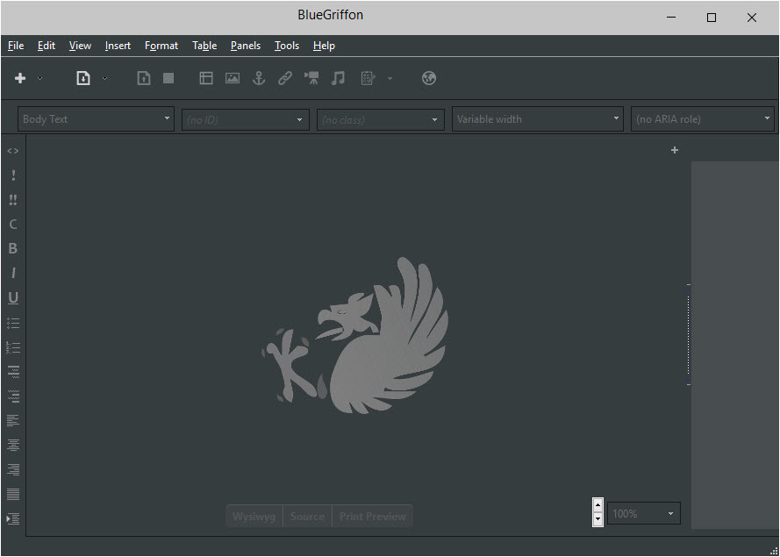Open the File menu
Viewport: 780px width, 557px height.
pos(16,46)
